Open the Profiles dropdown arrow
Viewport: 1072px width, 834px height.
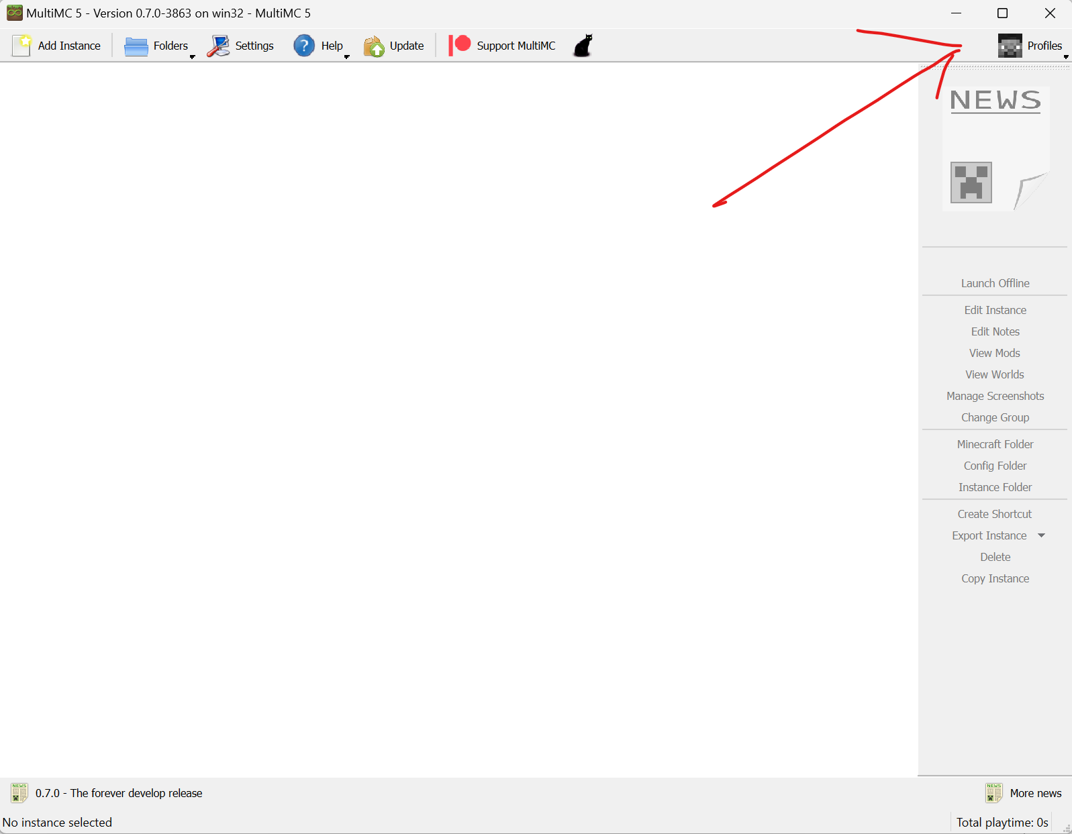tap(1065, 57)
